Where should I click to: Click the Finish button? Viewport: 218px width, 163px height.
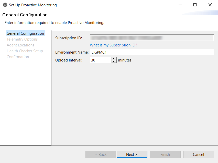[x=165, y=154]
